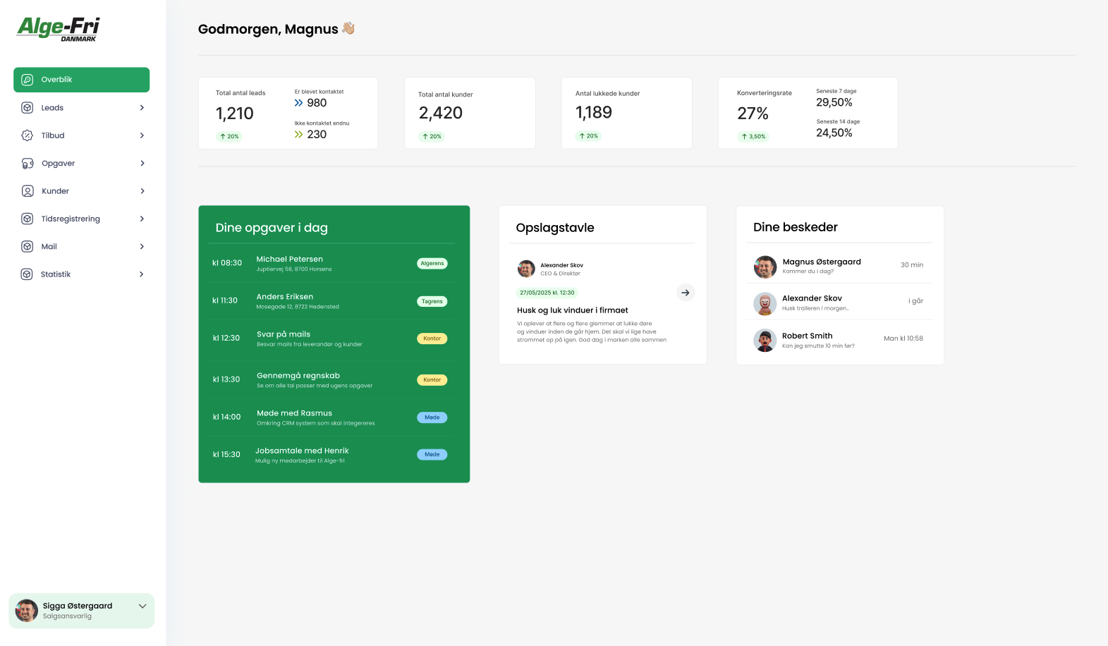Click the Tagrens tag

click(432, 301)
